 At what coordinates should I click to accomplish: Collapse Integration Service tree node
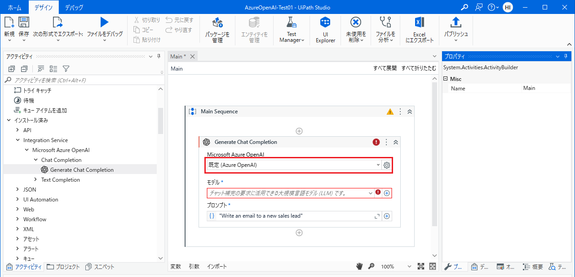[18, 140]
